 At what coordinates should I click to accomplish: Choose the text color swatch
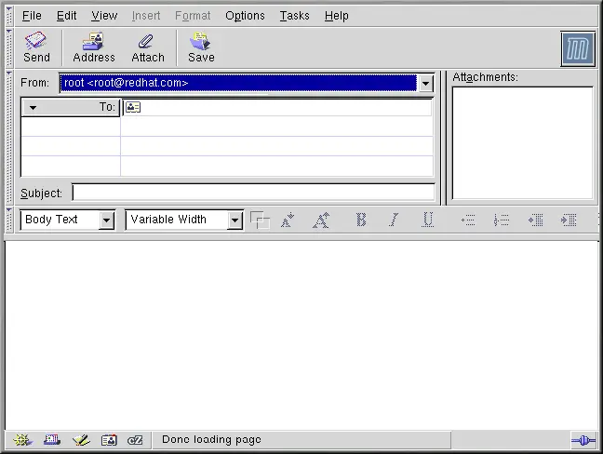pos(260,220)
